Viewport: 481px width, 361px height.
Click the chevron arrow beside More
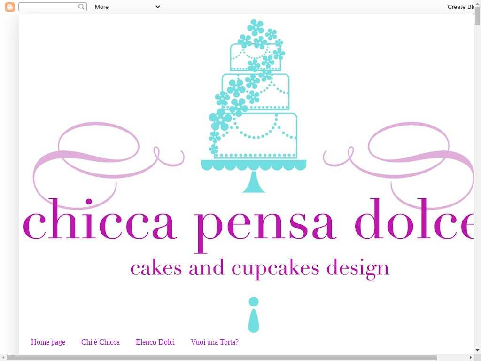point(157,7)
